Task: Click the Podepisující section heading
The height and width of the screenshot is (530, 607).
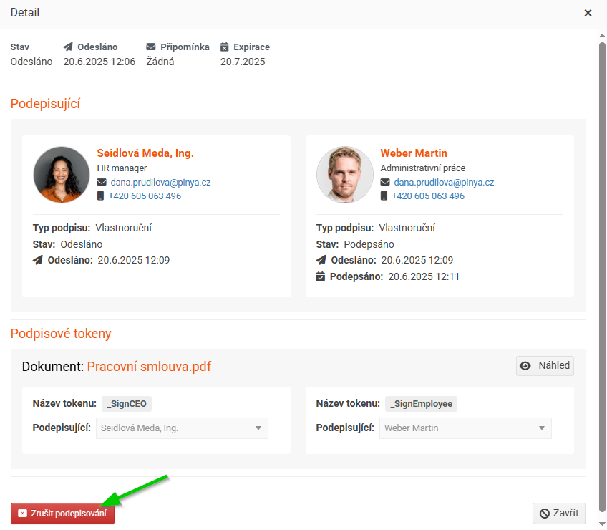Action: (45, 104)
